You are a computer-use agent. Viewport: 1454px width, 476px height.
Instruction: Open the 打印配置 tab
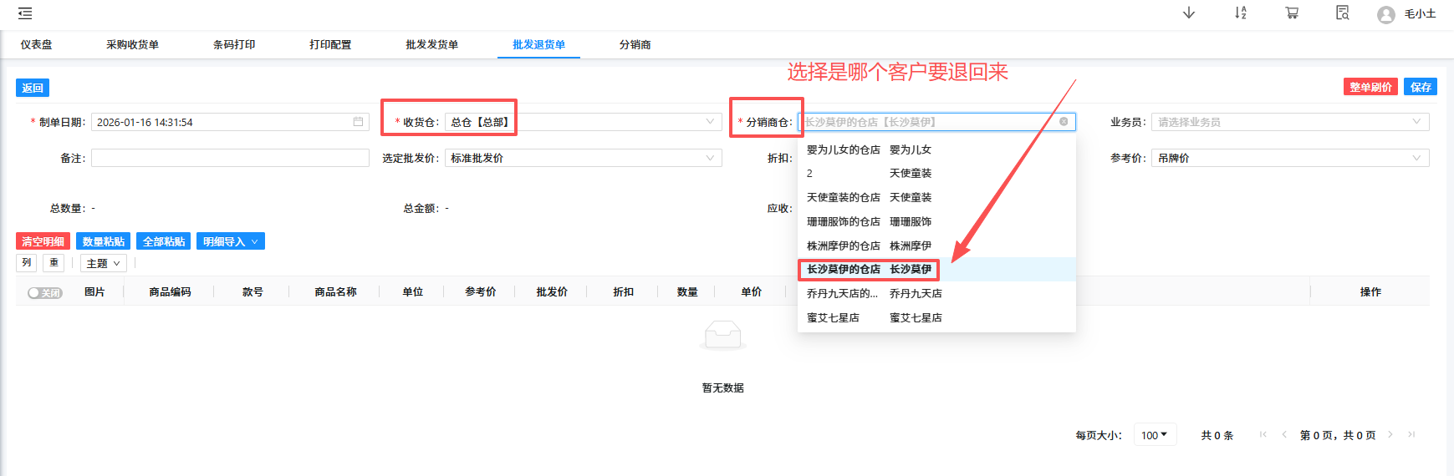[330, 45]
